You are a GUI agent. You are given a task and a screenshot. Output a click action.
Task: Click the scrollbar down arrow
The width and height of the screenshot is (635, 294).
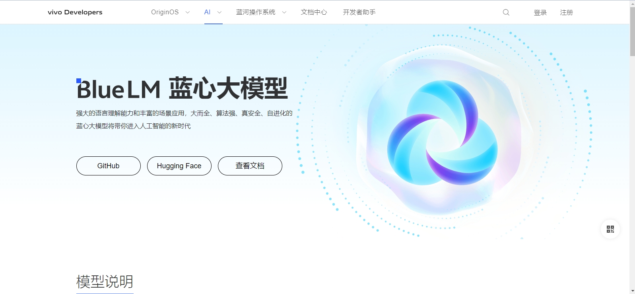pyautogui.click(x=632, y=291)
